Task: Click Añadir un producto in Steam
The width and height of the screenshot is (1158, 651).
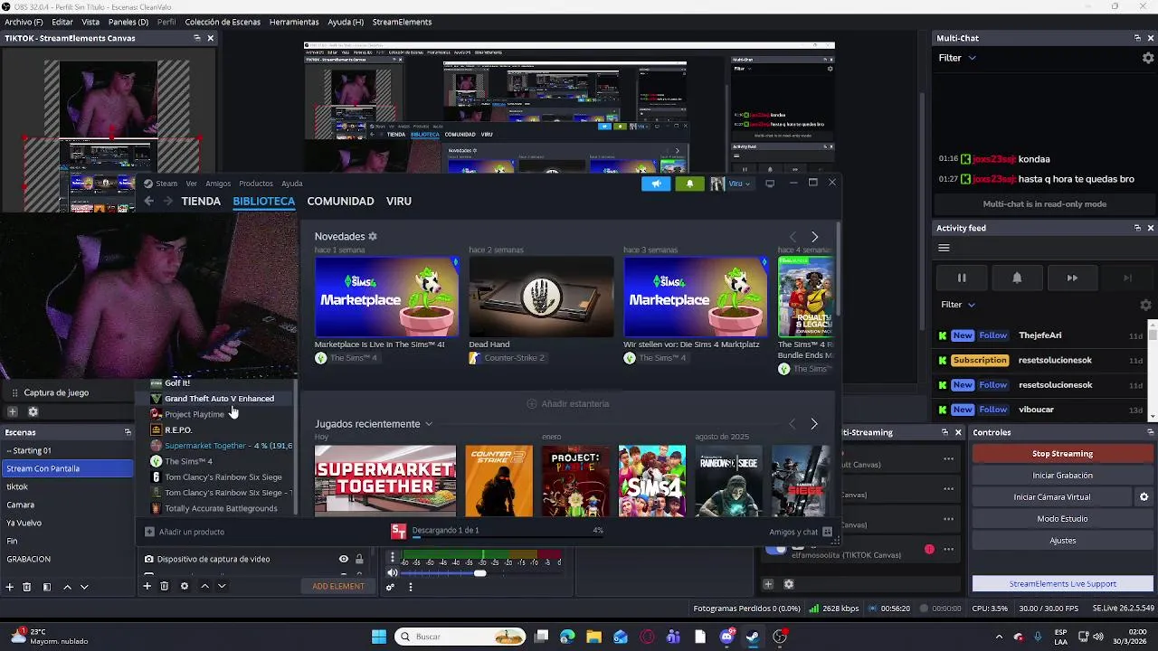Action: click(x=185, y=532)
